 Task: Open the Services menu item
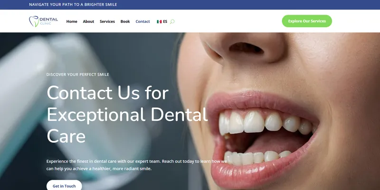pos(107,21)
